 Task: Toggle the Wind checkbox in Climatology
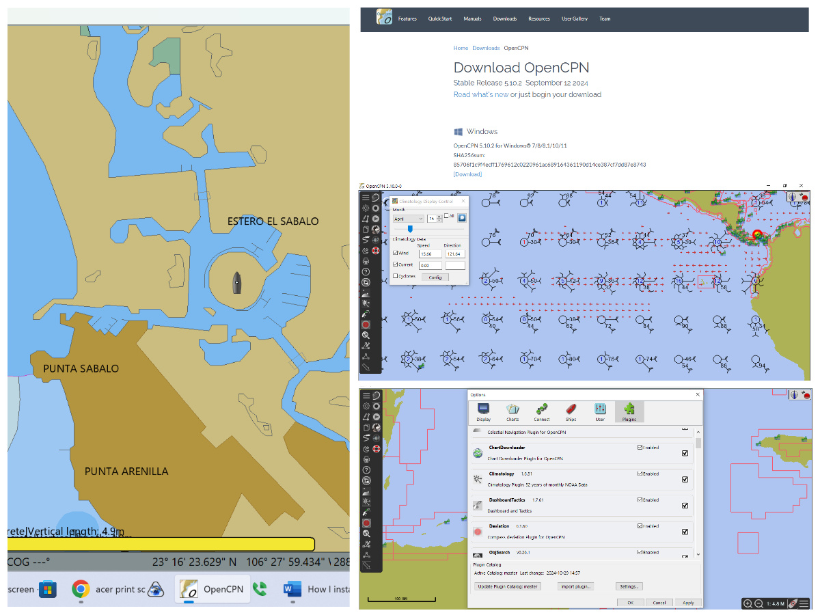pyautogui.click(x=396, y=254)
